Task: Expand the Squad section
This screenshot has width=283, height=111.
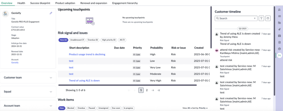Action: [28, 92]
